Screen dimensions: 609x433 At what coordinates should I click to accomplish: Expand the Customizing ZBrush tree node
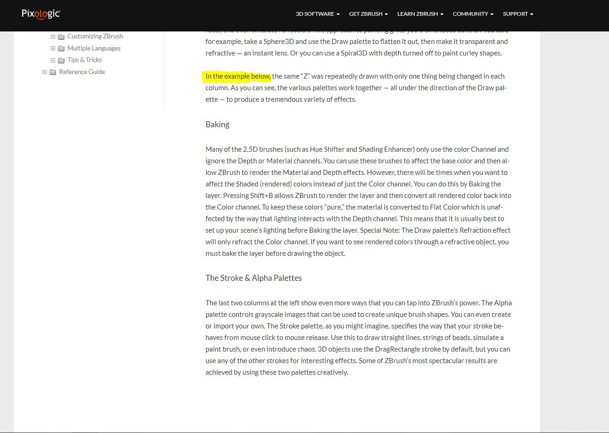tap(53, 37)
